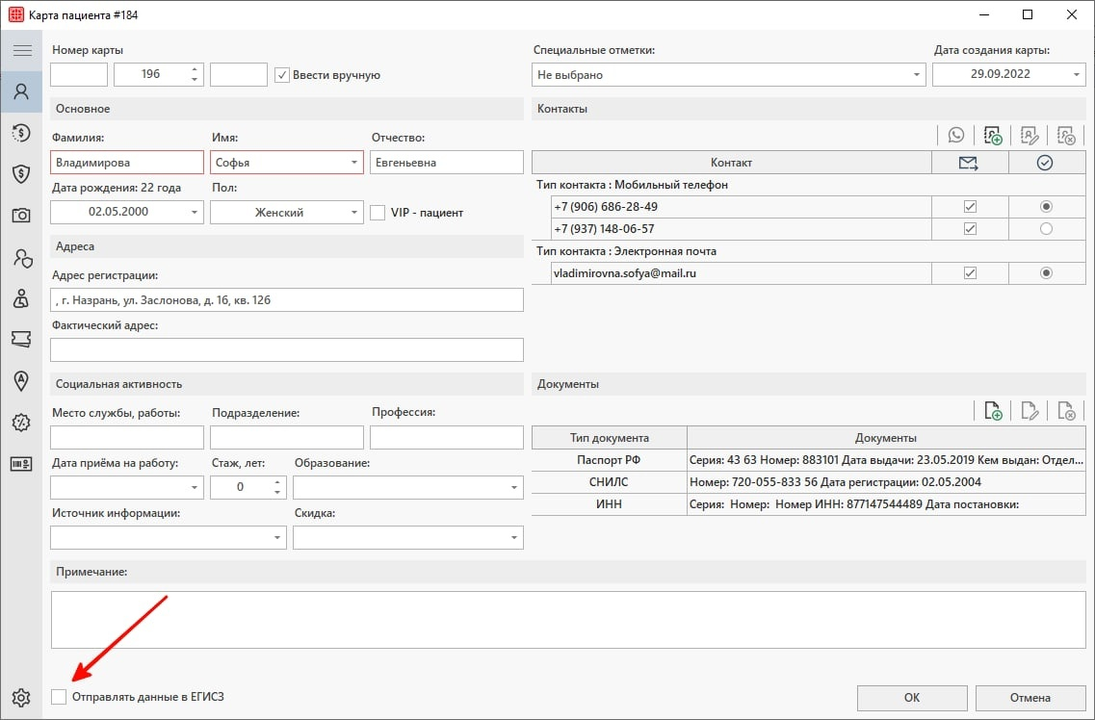
Task: Select default radio for +7 (906) 686-28-49
Action: click(1046, 207)
